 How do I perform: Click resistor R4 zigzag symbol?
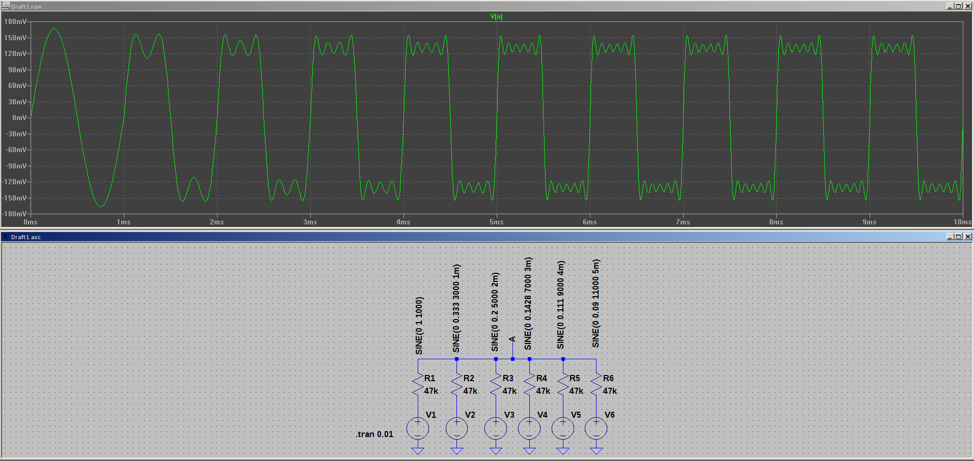(x=529, y=385)
